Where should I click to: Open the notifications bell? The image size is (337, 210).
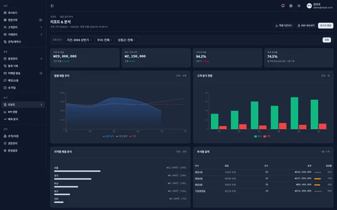(x=283, y=6)
